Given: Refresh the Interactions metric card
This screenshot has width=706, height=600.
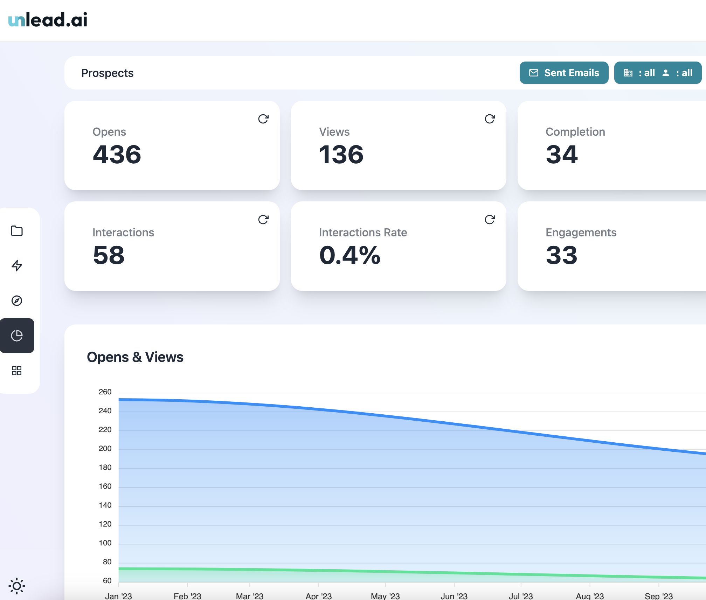Looking at the screenshot, I should pos(263,220).
